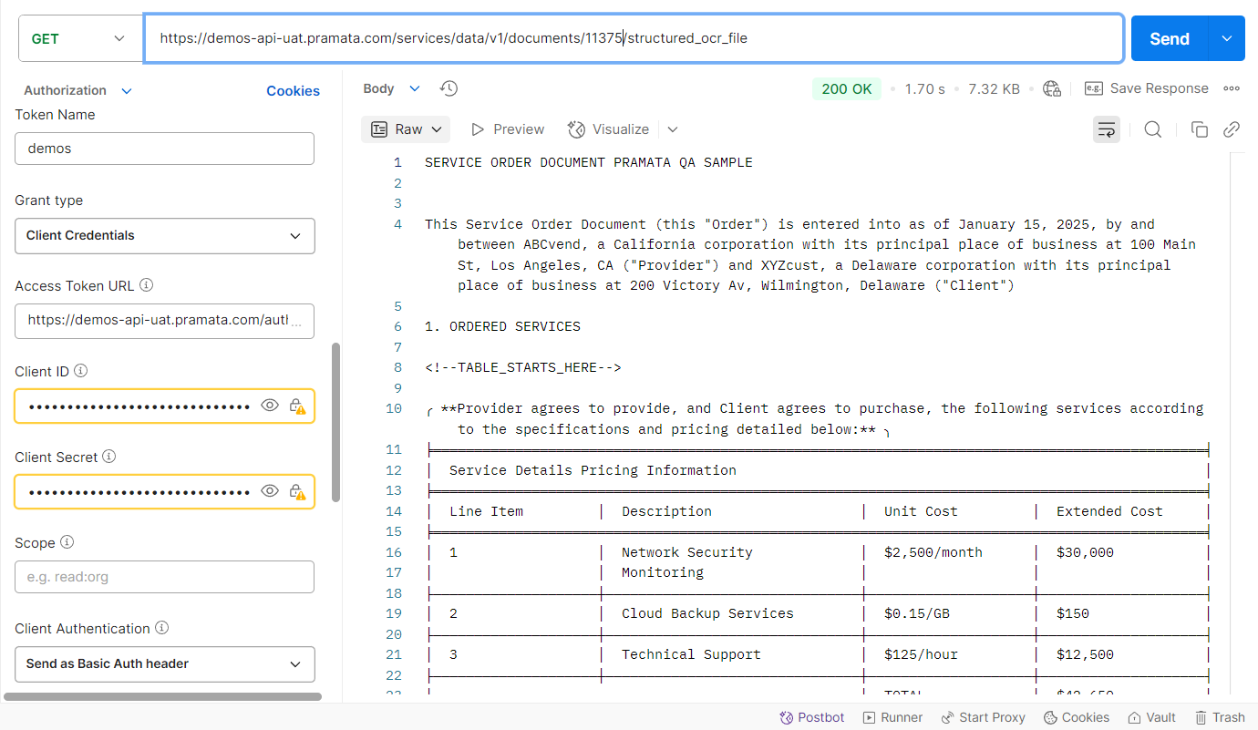The width and height of the screenshot is (1258, 730).
Task: Open the Cookies link under the URL bar
Action: point(293,90)
